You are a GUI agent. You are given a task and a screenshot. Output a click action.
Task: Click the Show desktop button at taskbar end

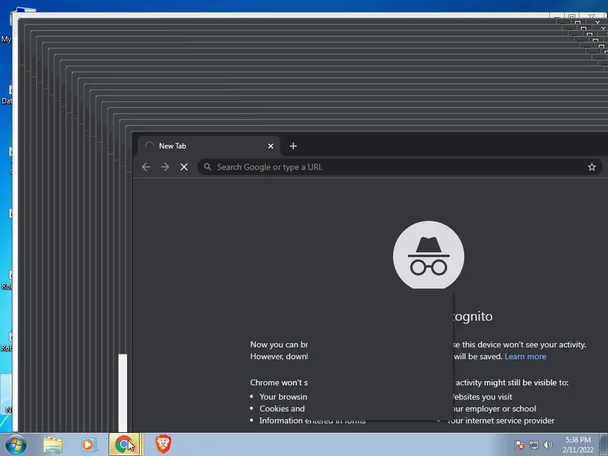point(604,444)
